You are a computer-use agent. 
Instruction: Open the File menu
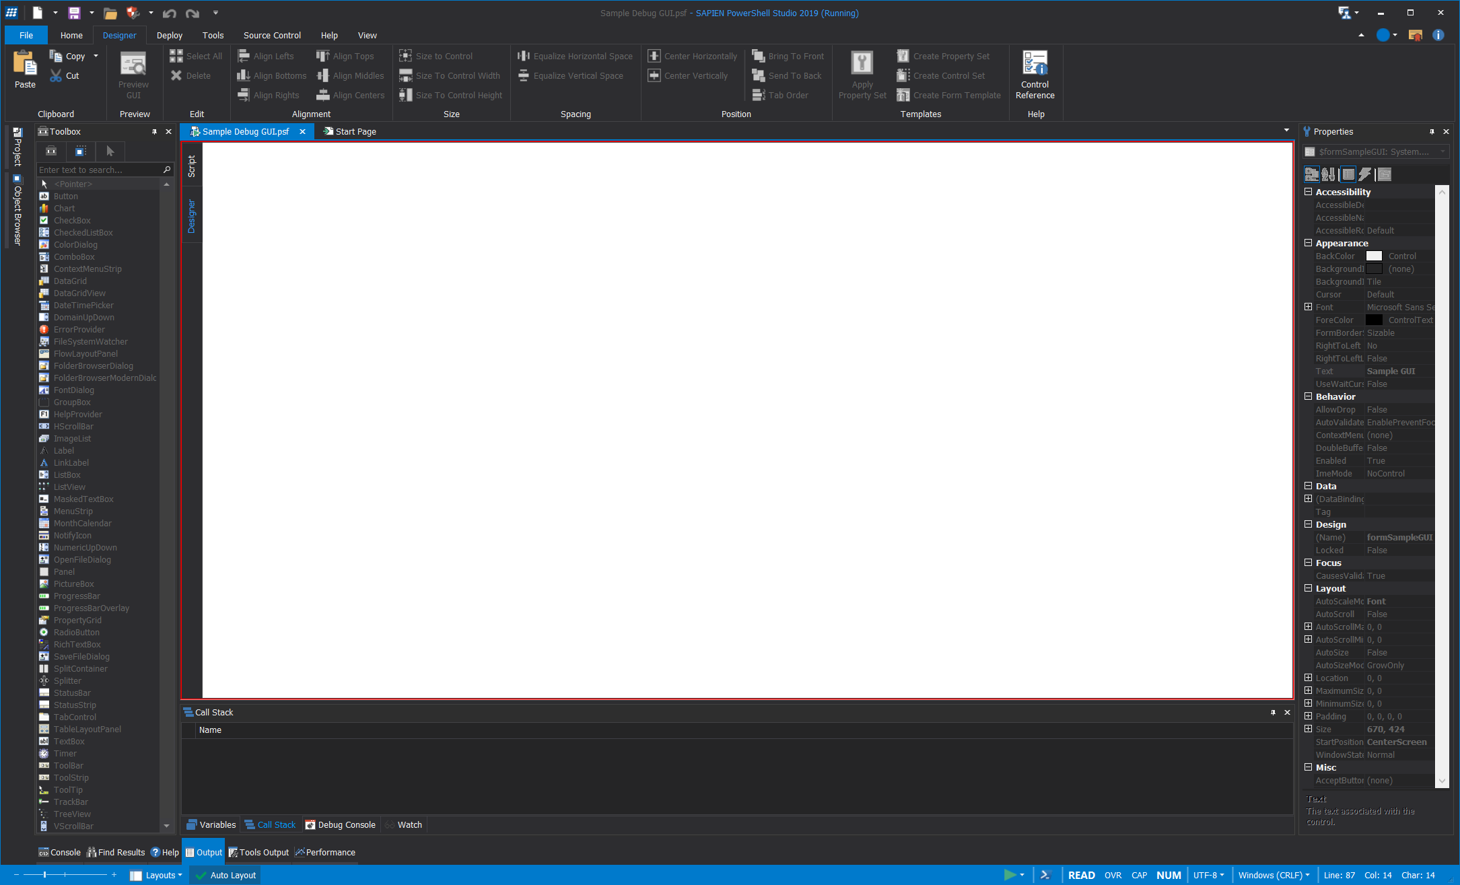26,35
